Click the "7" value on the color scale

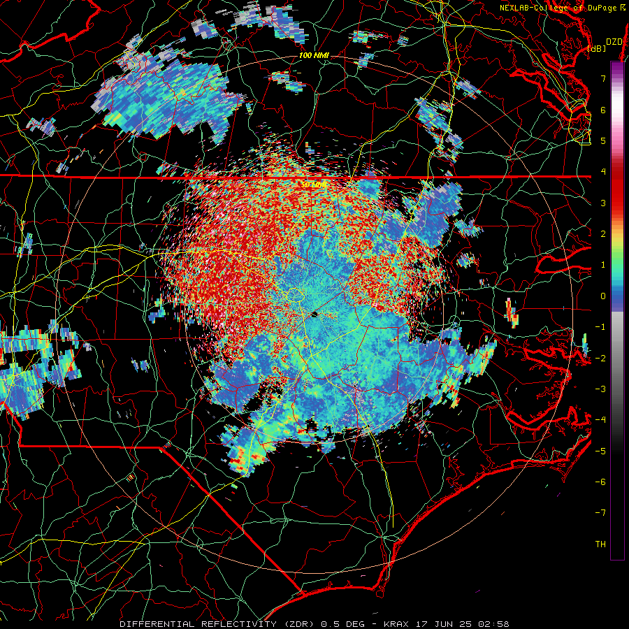click(x=603, y=78)
